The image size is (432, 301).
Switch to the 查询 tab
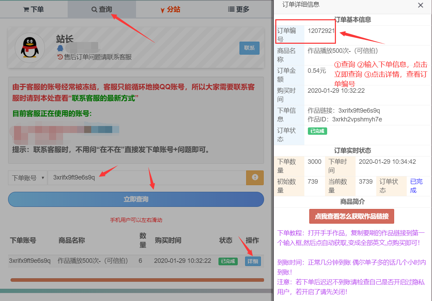(x=102, y=9)
